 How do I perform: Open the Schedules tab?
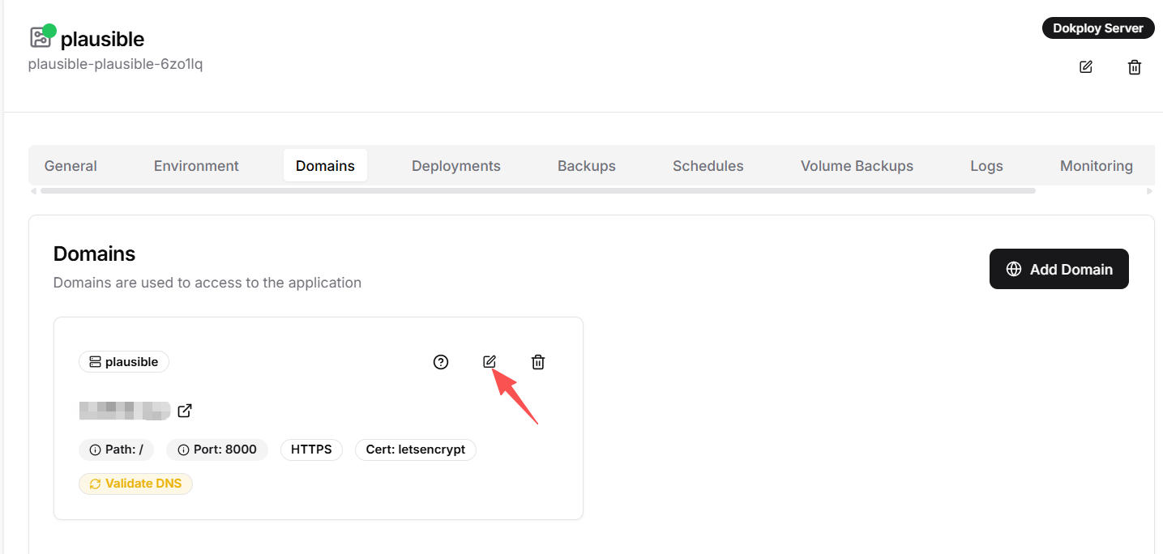(708, 166)
